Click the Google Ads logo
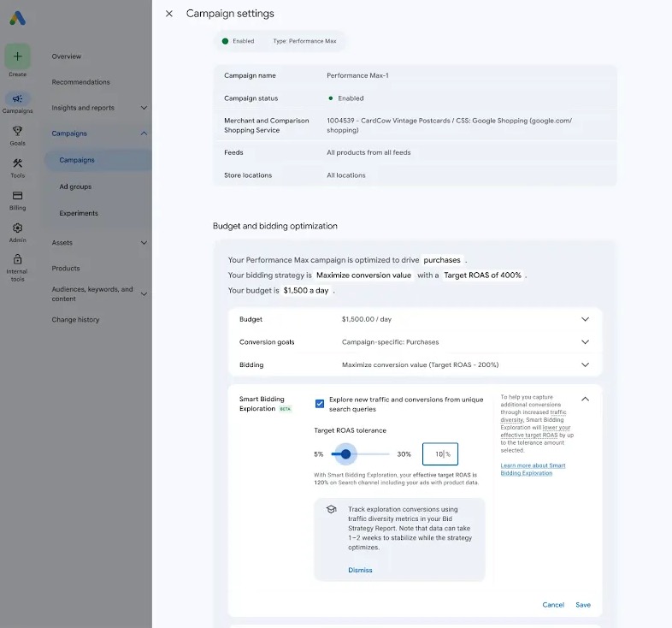The image size is (672, 628). [x=18, y=18]
